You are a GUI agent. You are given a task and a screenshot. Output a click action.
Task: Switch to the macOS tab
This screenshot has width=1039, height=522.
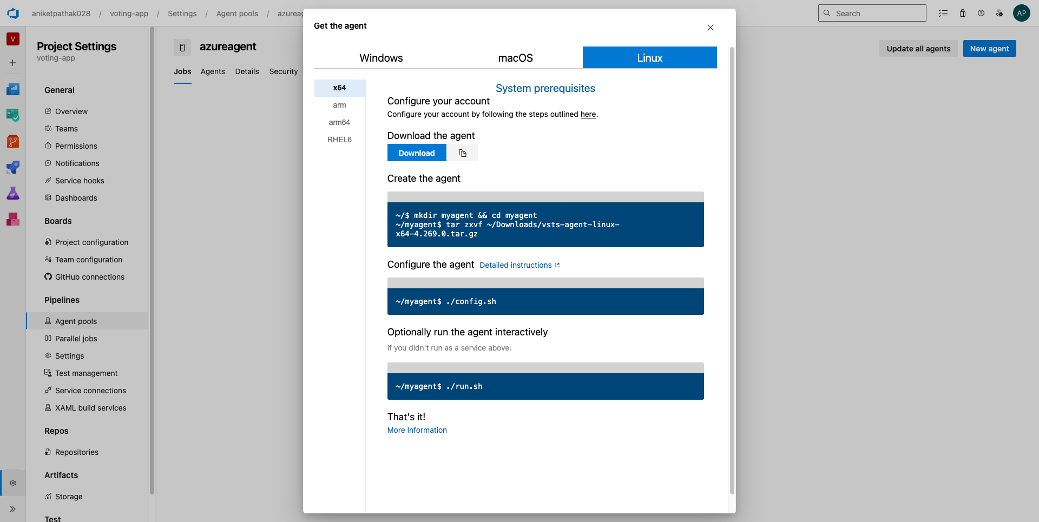[x=515, y=58]
